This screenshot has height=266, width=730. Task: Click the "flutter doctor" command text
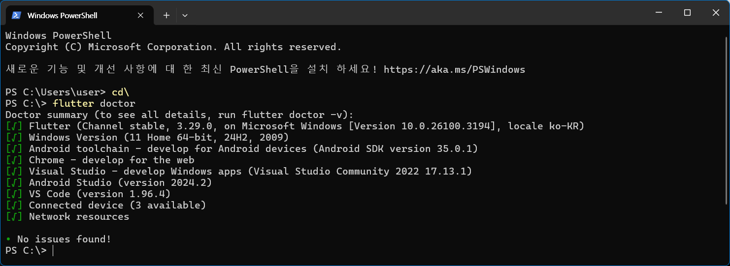[94, 104]
